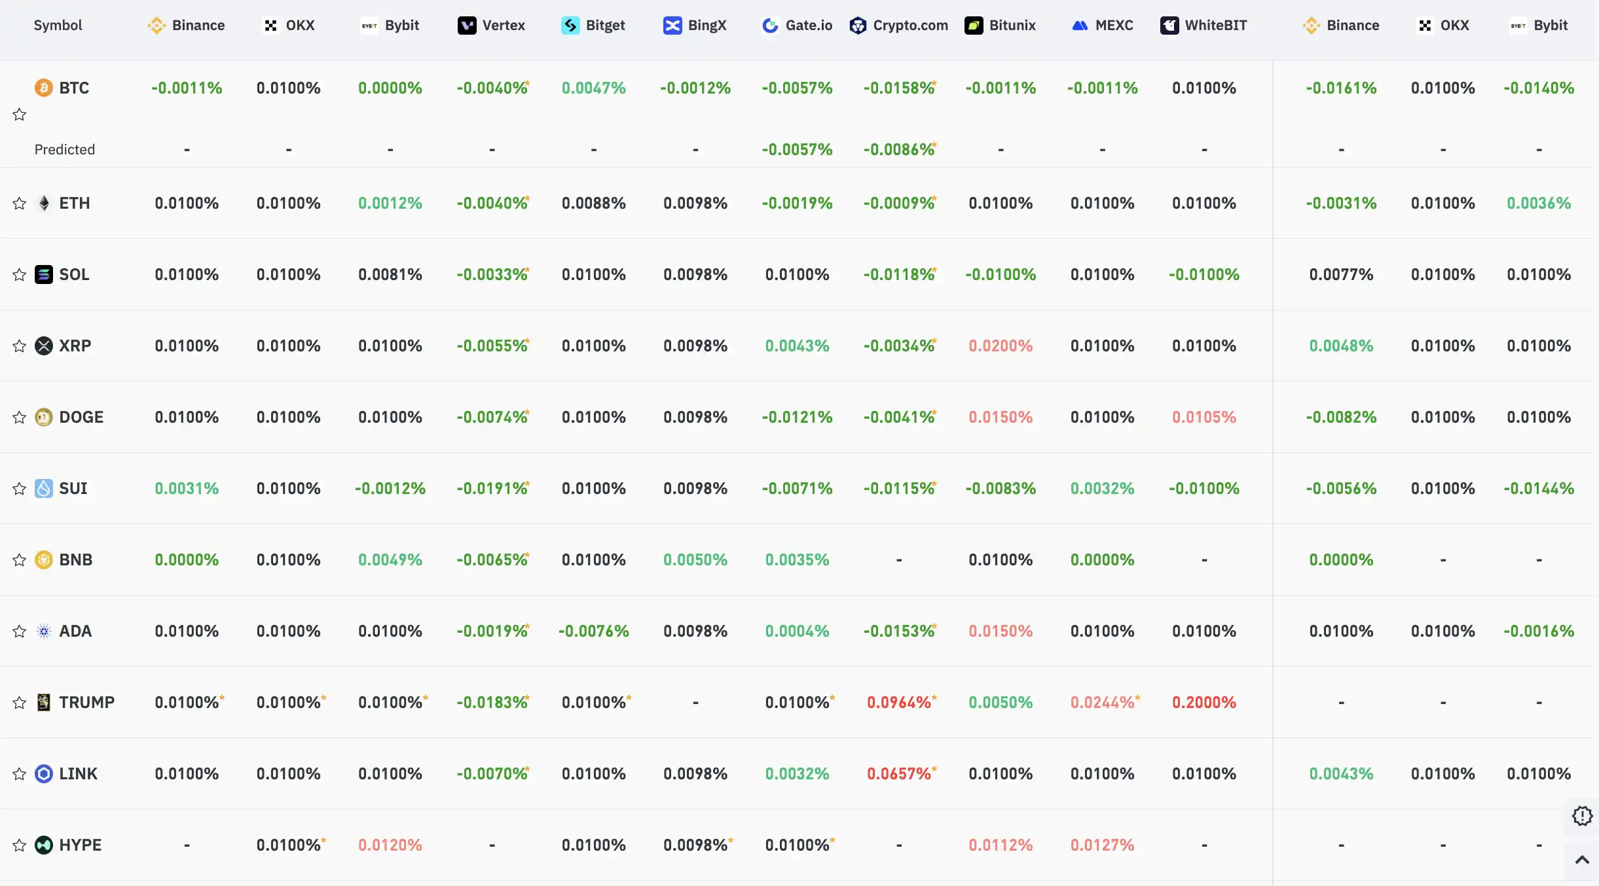This screenshot has height=886, width=1599.
Task: Click the WhiteBIT exchange logo
Action: (x=1169, y=26)
